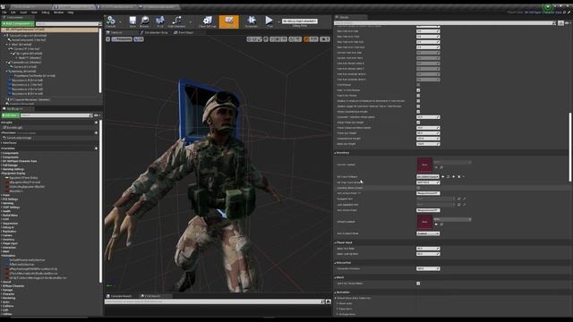This screenshot has height=322, width=573.
Task: Toggle the True First Person checkbox
Action: (x=418, y=96)
